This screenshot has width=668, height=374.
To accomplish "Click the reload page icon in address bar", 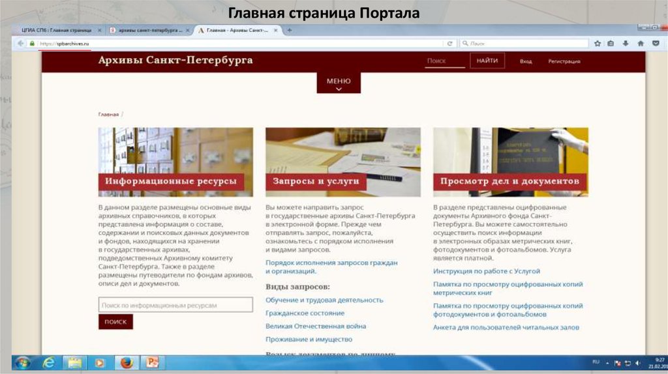I will tap(450, 43).
